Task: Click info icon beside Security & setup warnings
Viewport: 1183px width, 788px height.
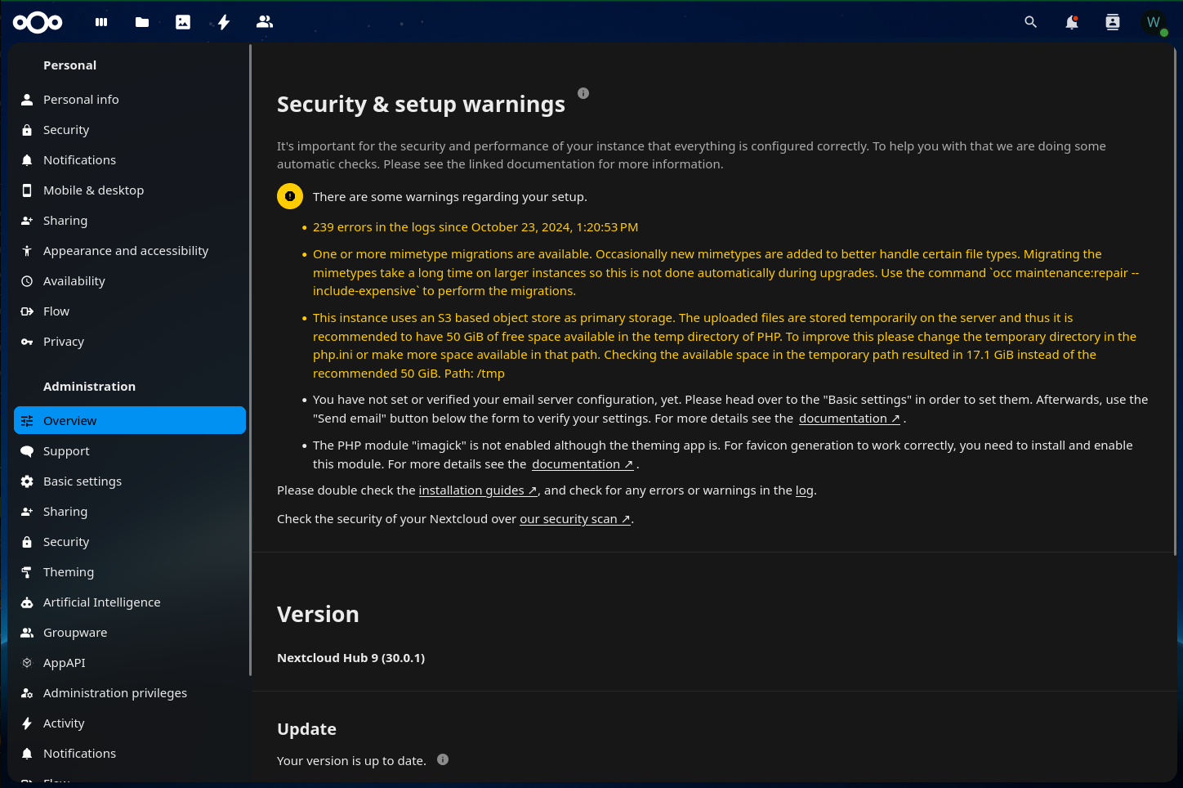Action: coord(583,93)
